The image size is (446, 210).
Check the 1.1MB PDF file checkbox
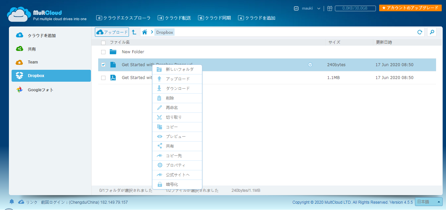click(103, 78)
